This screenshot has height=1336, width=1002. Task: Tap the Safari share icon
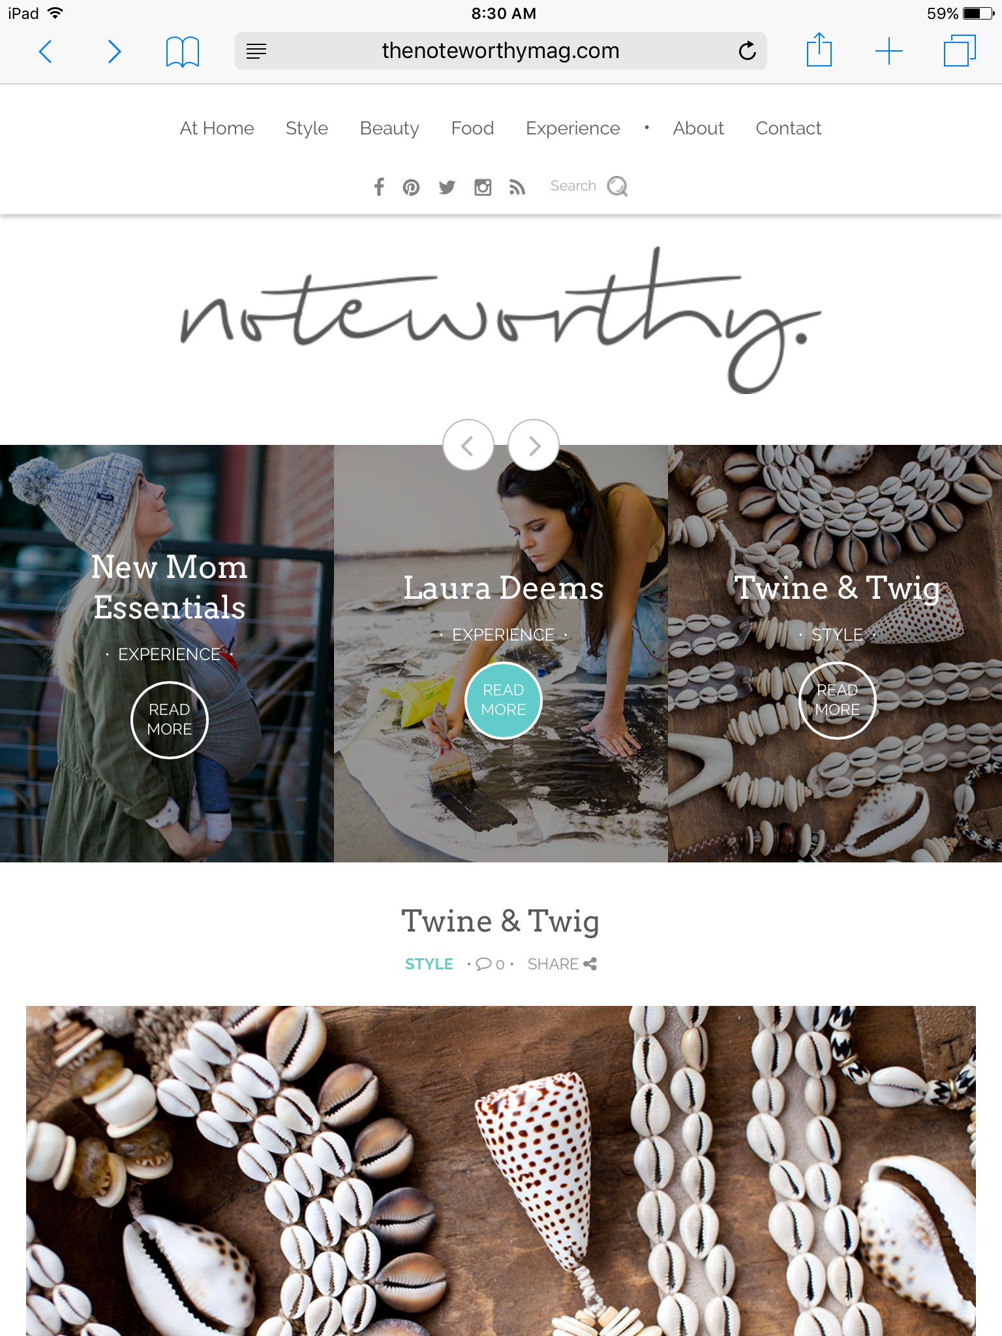click(x=819, y=50)
